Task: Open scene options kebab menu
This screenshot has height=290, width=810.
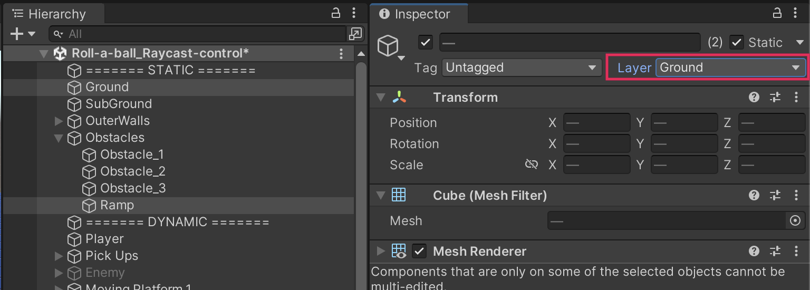Action: 341,53
